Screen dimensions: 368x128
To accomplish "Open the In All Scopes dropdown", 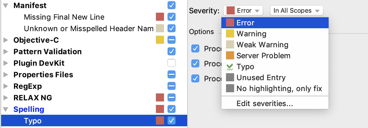I will coord(296,11).
